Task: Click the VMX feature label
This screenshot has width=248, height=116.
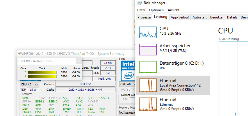Action: (x=38, y=108)
